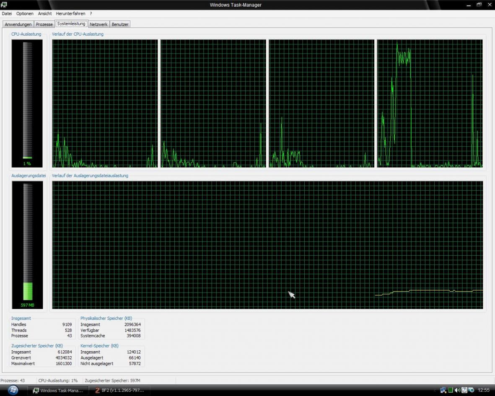Select Windows Task-Manager taskbar button
The height and width of the screenshot is (396, 495).
[58, 390]
